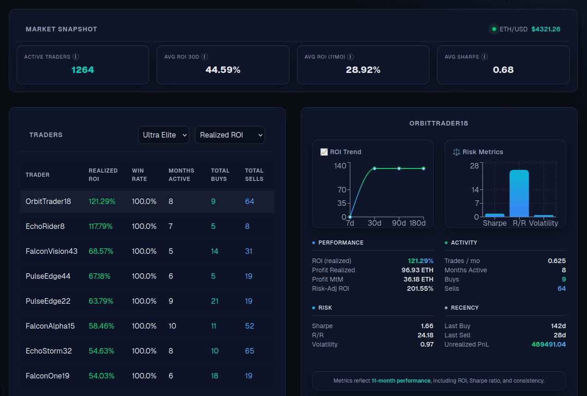Click info icon beside Avg Sharpe
This screenshot has height=396, width=587.
[484, 57]
